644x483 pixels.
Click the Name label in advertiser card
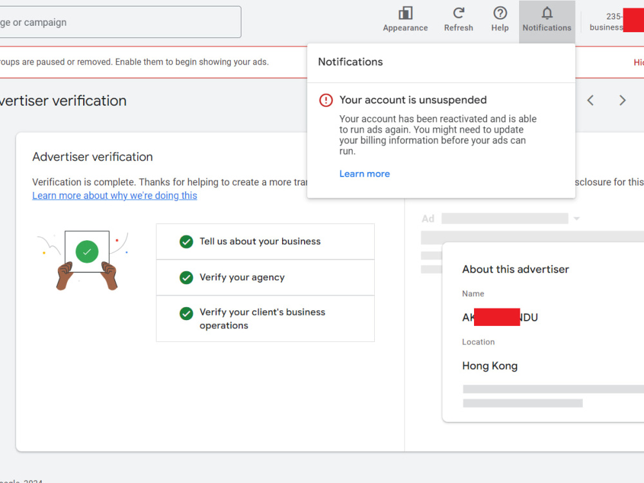pos(473,294)
